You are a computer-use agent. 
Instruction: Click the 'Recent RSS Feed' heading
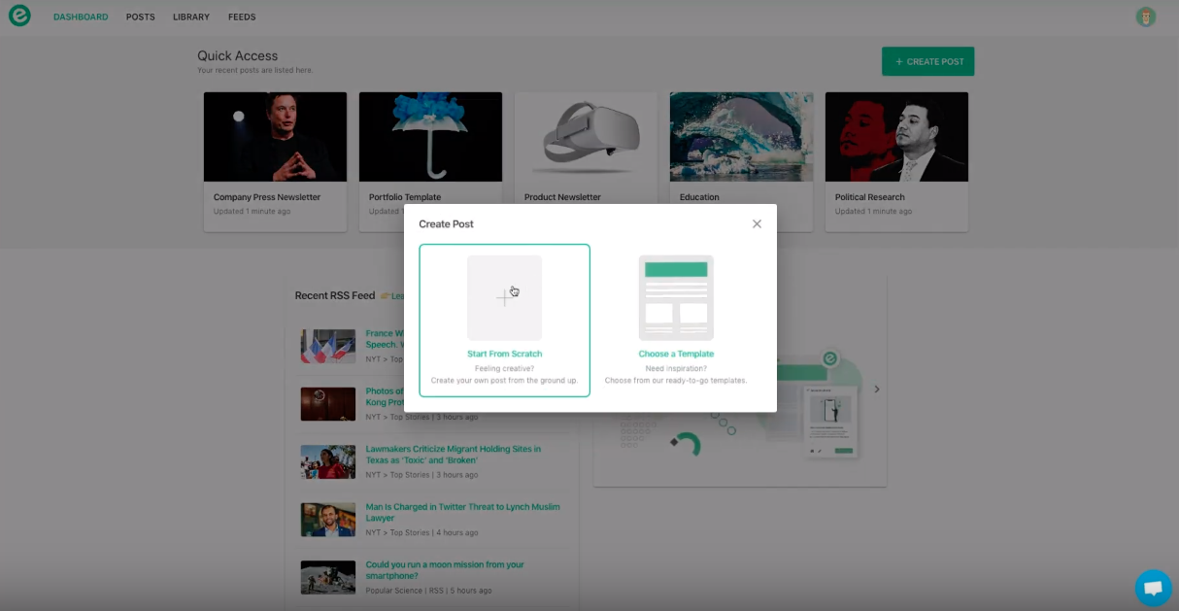click(335, 295)
